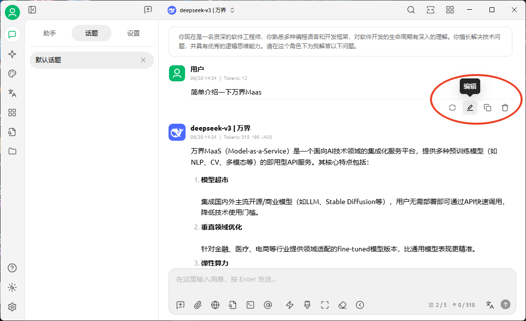Click the message input field
This screenshot has width=526, height=321.
341,280
